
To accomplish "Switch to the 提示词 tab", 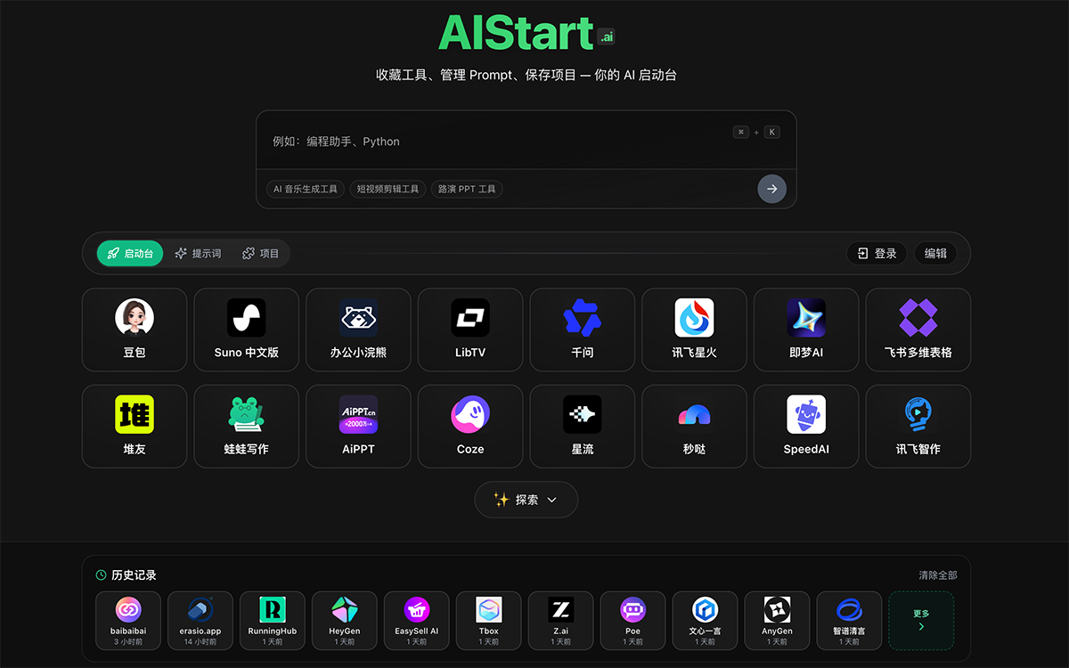I will [198, 253].
